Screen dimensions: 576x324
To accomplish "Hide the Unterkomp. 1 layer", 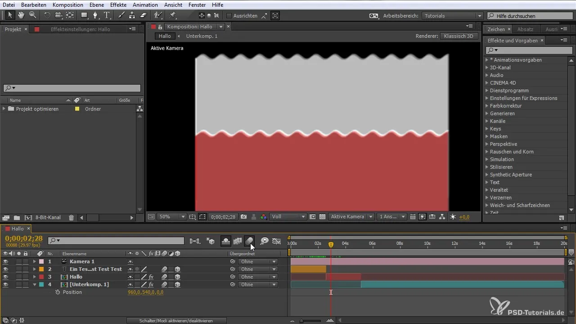I will point(5,284).
